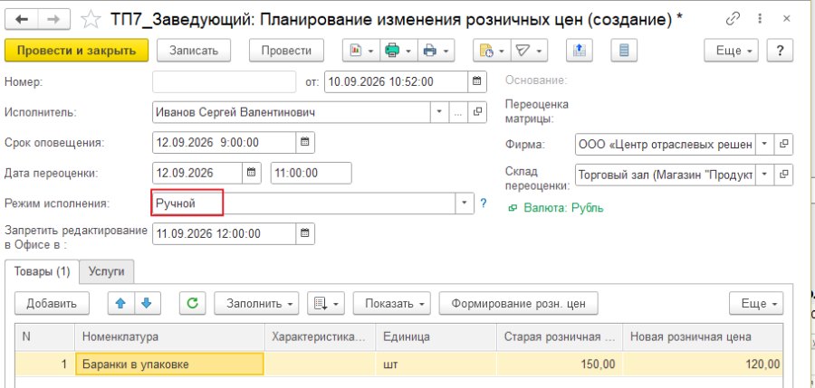The width and height of the screenshot is (815, 388).
Task: Open calendar for document date field
Action: coord(476,81)
